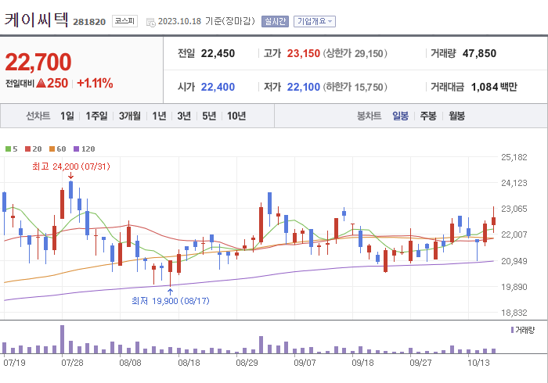Select the 3개월 line chart tab

[x=130, y=116]
